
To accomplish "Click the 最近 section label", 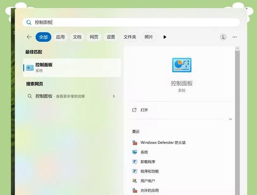I will [x=136, y=132].
